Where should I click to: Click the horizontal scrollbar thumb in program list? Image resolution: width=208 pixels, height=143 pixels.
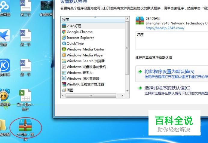91,96
